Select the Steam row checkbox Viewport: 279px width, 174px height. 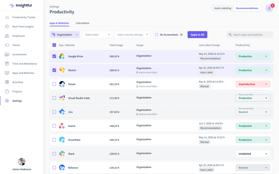pos(54,84)
